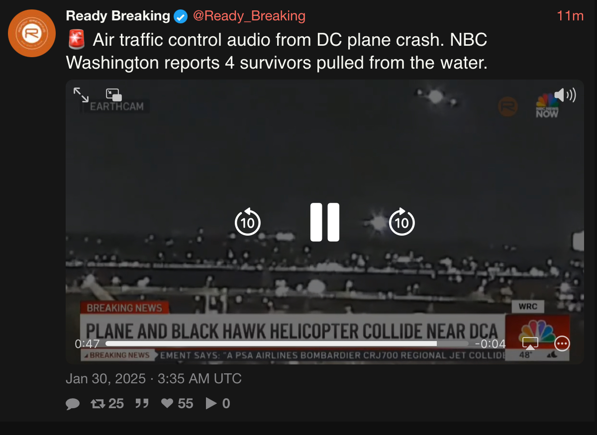Click the AirPlay icon

[530, 343]
